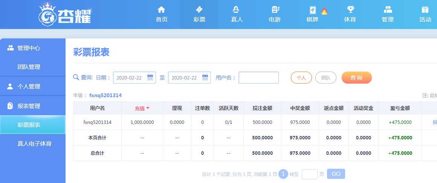Click the 本页合计 row label
This screenshot has height=183, width=437.
tap(97, 137)
